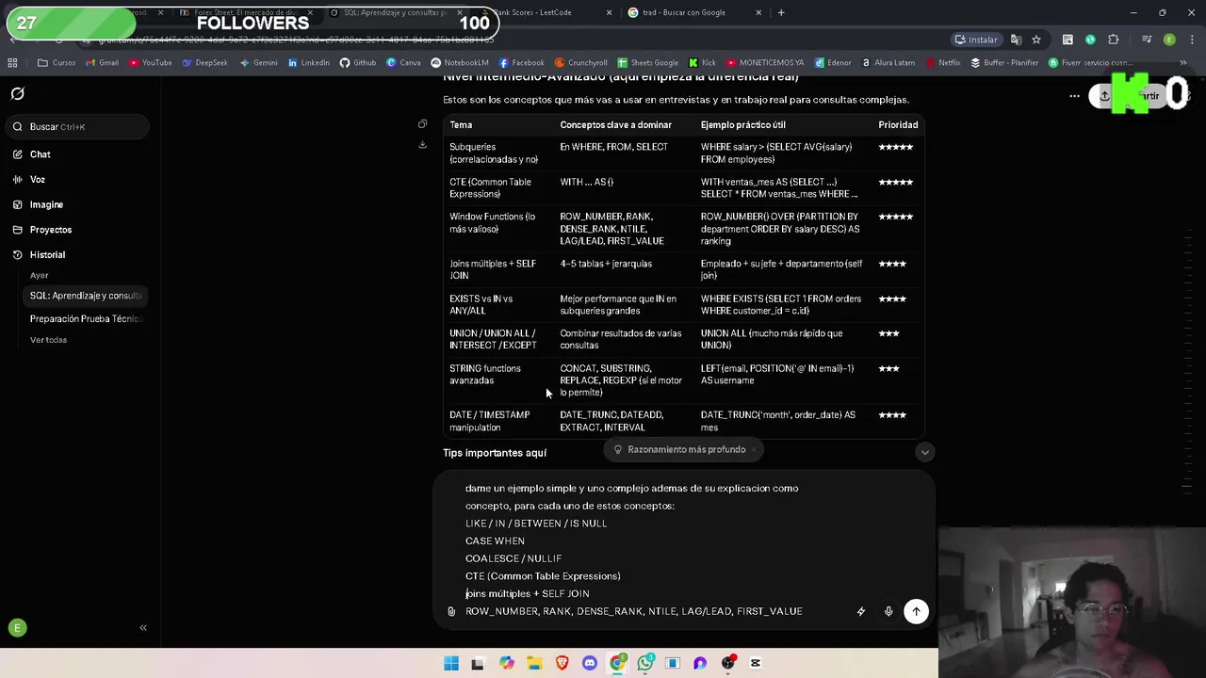Open OBS Studio from the taskbar
This screenshot has width=1206, height=678.
tap(728, 663)
